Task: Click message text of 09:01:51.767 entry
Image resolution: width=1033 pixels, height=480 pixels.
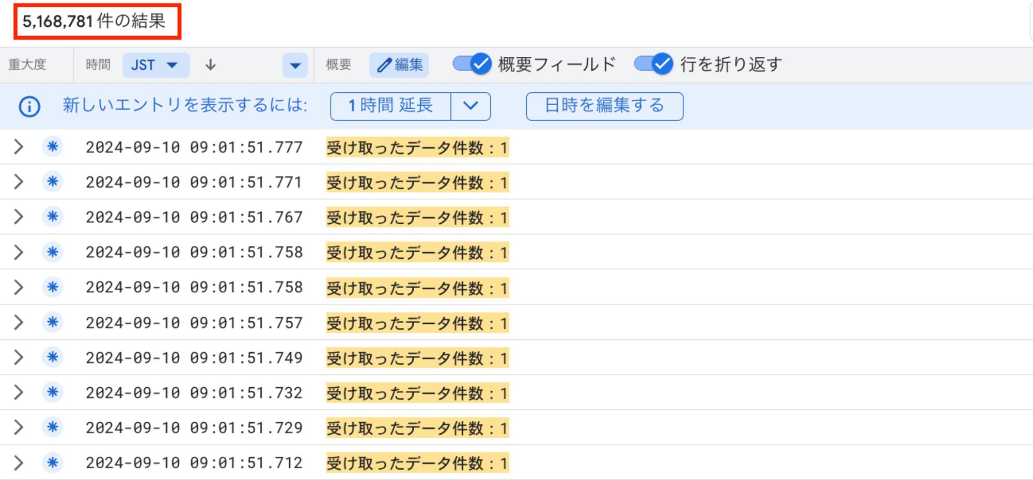Action: coord(417,218)
